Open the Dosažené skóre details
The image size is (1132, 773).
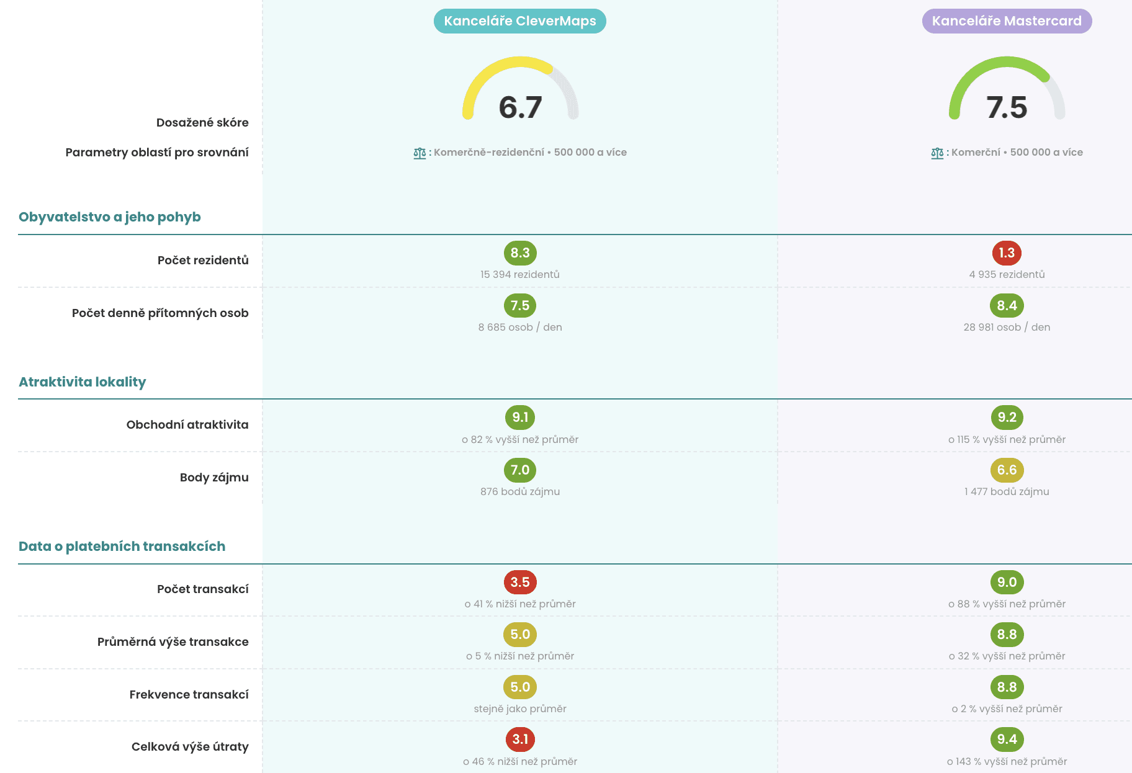tap(203, 122)
